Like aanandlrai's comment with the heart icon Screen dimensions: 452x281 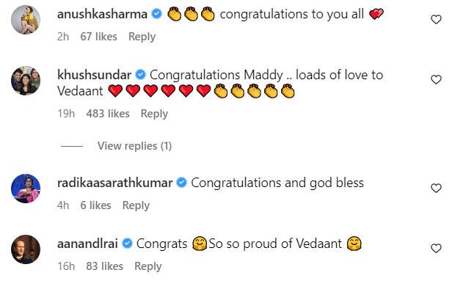[x=436, y=248]
